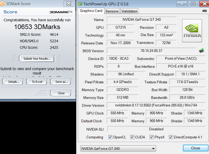
Task: Click the Default Clock row Memory 900 MHz field
Action: click(x=156, y=121)
